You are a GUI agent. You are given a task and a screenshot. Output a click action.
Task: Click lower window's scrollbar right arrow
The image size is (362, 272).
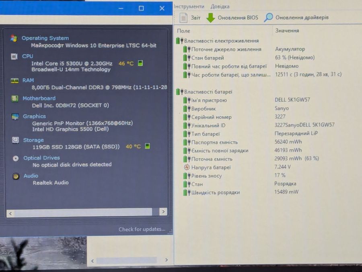(x=167, y=260)
